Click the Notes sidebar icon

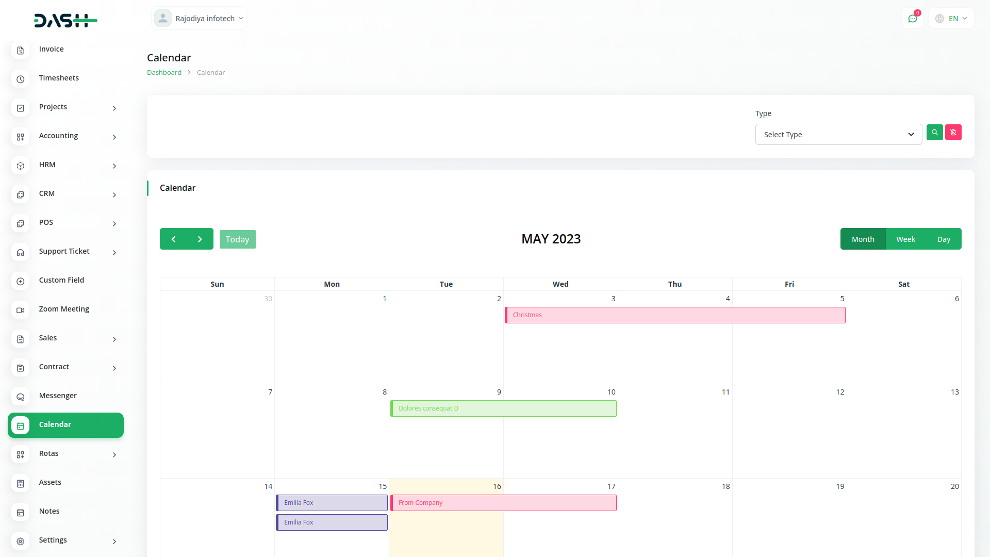tap(21, 512)
